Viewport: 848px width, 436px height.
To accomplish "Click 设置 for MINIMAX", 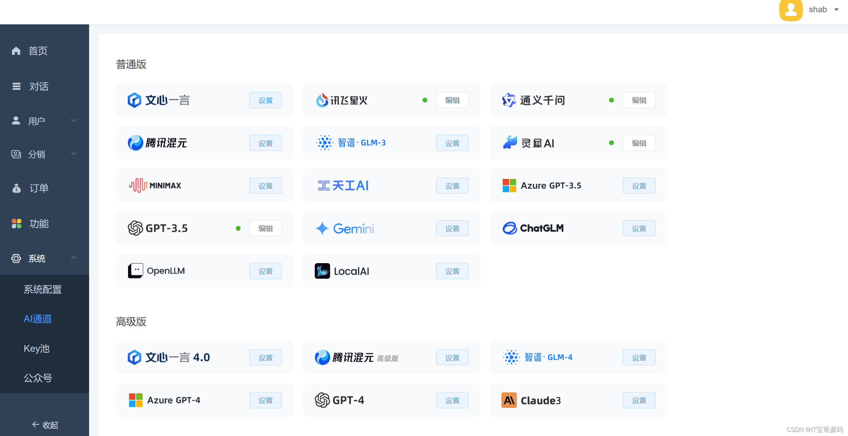I will click(x=266, y=186).
